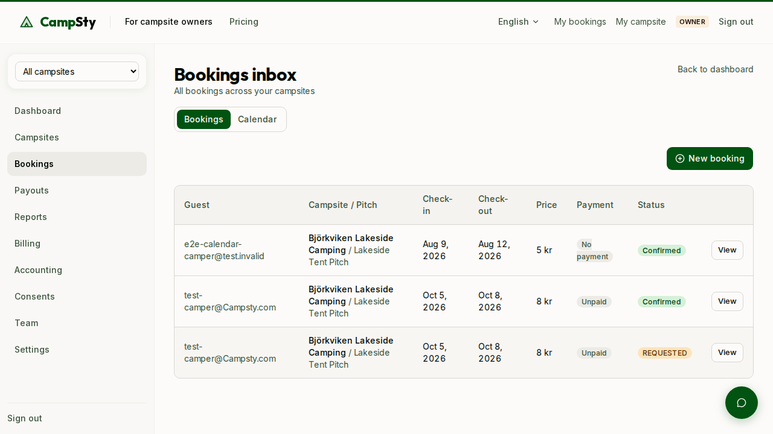Screen dimensions: 773x434
Task: Open For campsite owners link
Action: [x=168, y=22]
